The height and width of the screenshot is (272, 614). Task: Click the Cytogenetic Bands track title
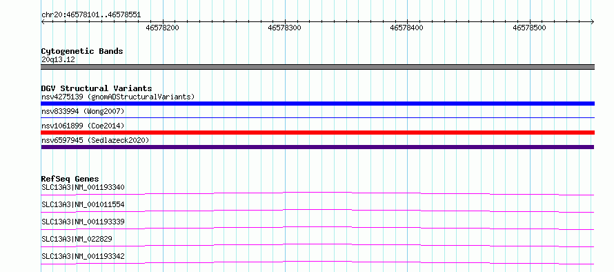click(82, 51)
